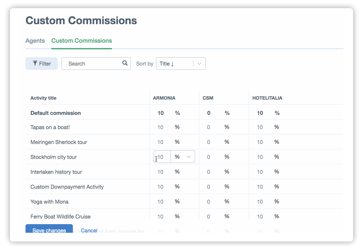This screenshot has width=363, height=246.
Task: Expand the unit dropdown in Stockholm city tour row
Action: point(189,157)
